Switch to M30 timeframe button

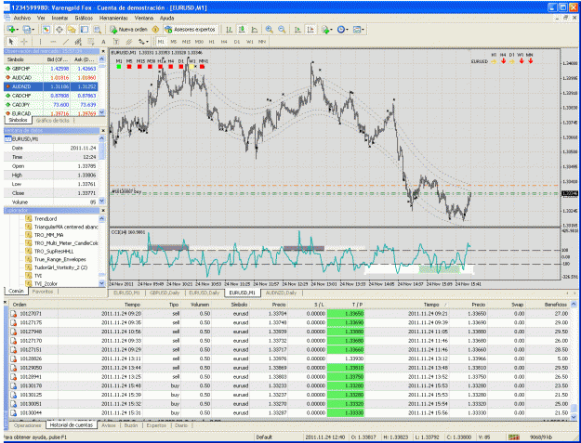coord(199,42)
